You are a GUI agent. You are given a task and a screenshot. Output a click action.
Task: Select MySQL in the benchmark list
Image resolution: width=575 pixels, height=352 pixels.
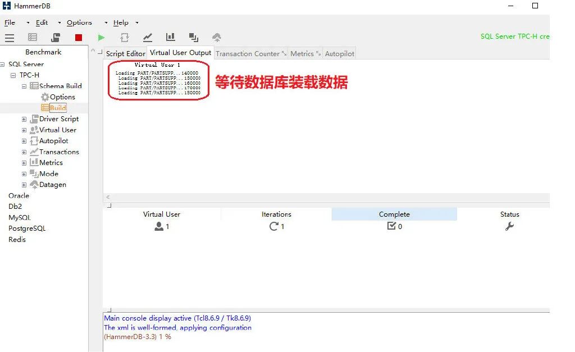(x=20, y=217)
